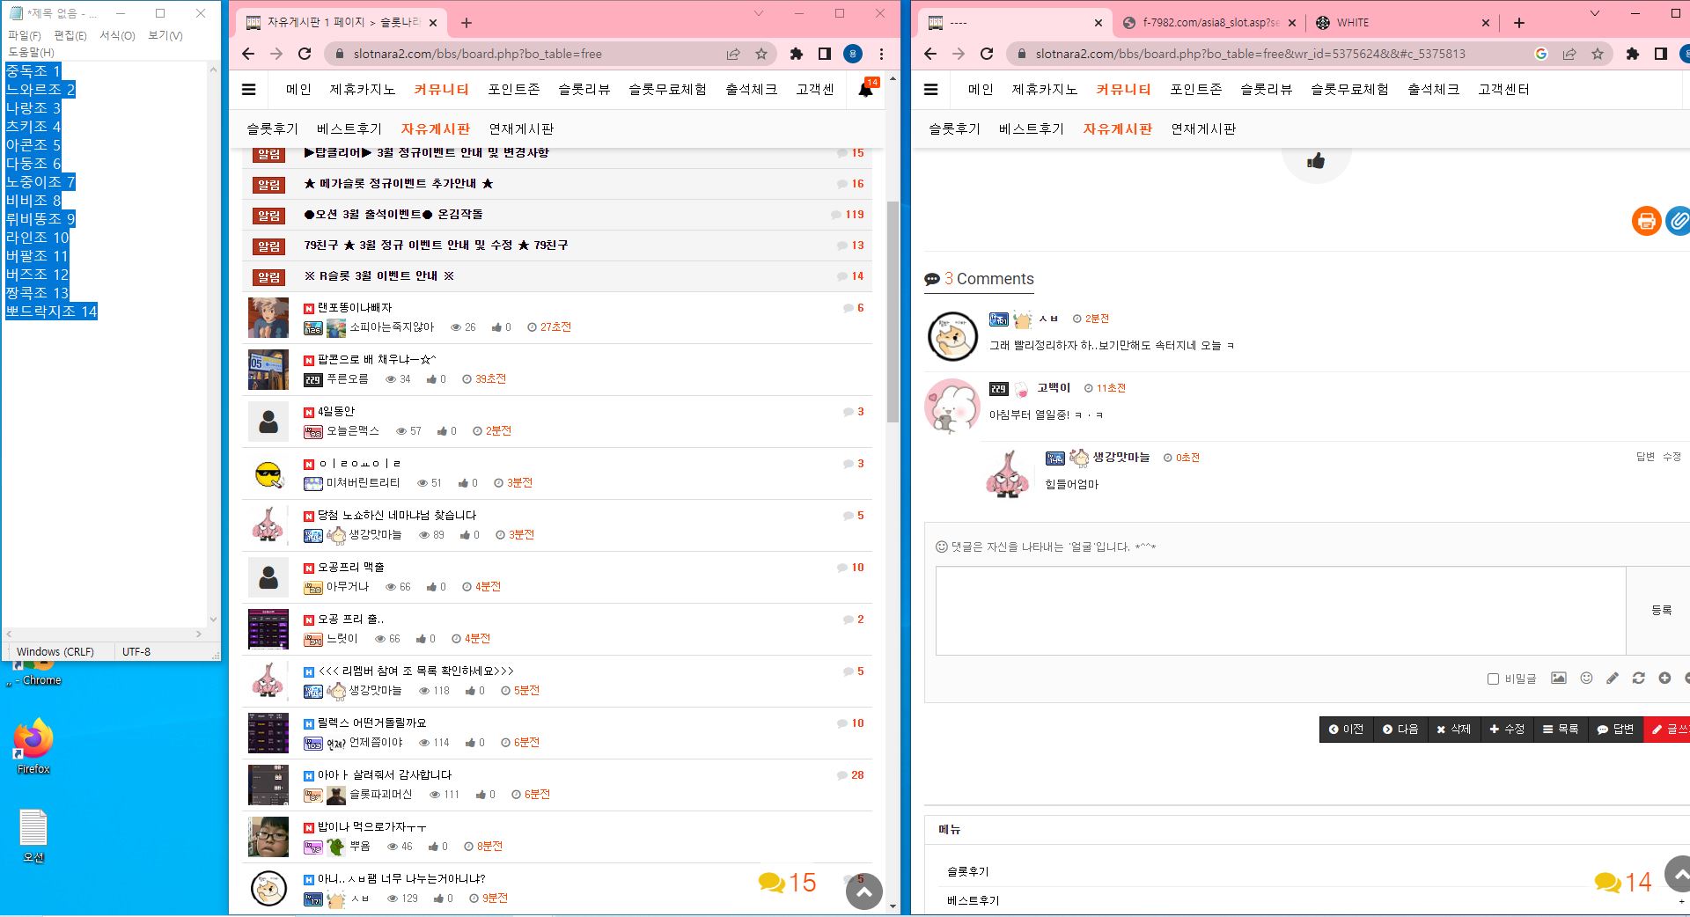Screen dimensions: 1690x917
Task: Click the floating comment count 15 icon
Action: point(788,883)
